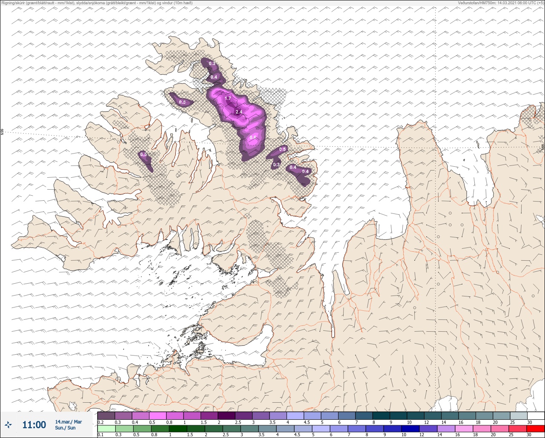
Task: Click the bright pink swatch between 0.5 and 0.8 in the purple row
Action: pyautogui.click(x=158, y=415)
